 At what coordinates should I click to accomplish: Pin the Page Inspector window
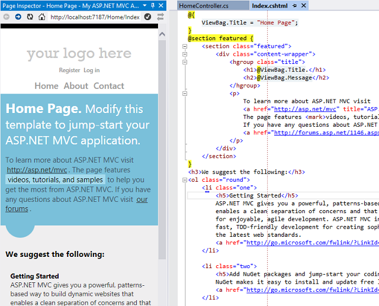(x=153, y=5)
